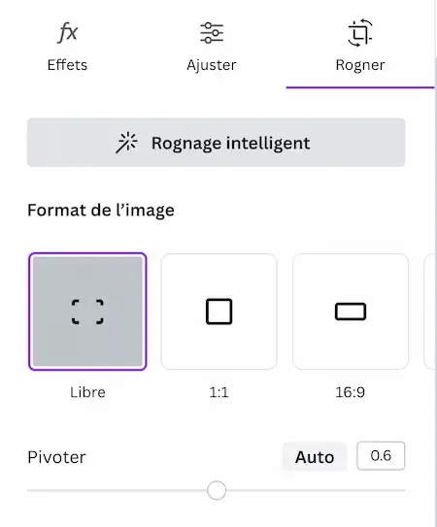Run Rognage intelligent smart crop
Screen dimensions: 437x527
tap(216, 143)
